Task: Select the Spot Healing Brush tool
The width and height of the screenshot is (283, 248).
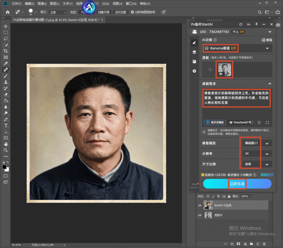Action: tap(6, 70)
